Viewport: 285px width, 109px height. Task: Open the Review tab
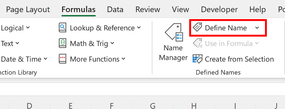(x=148, y=9)
